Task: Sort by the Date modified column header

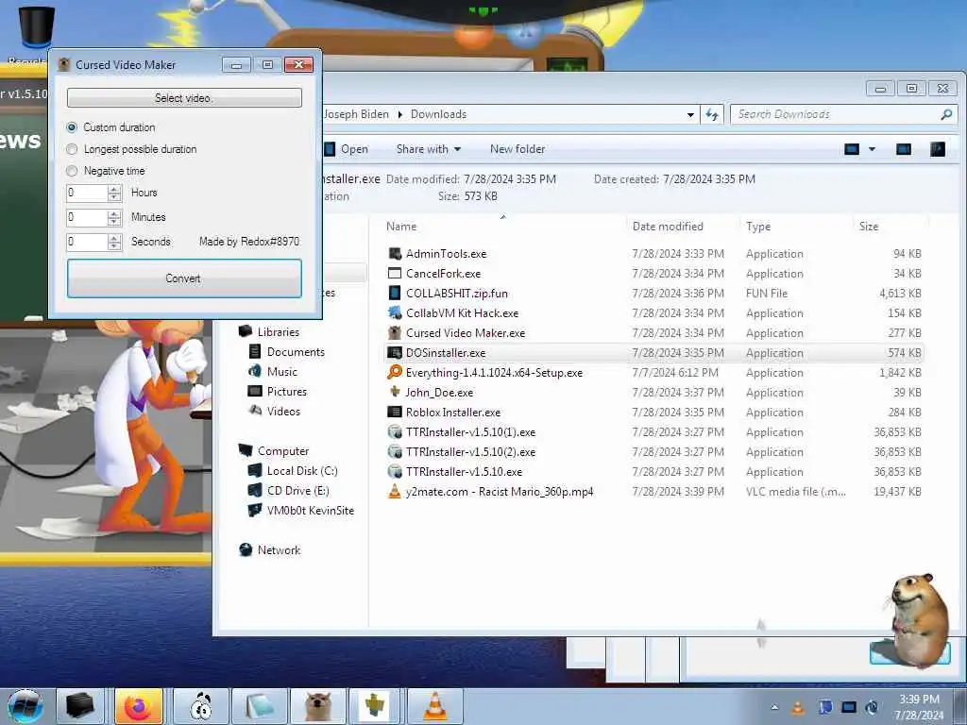Action: point(668,227)
